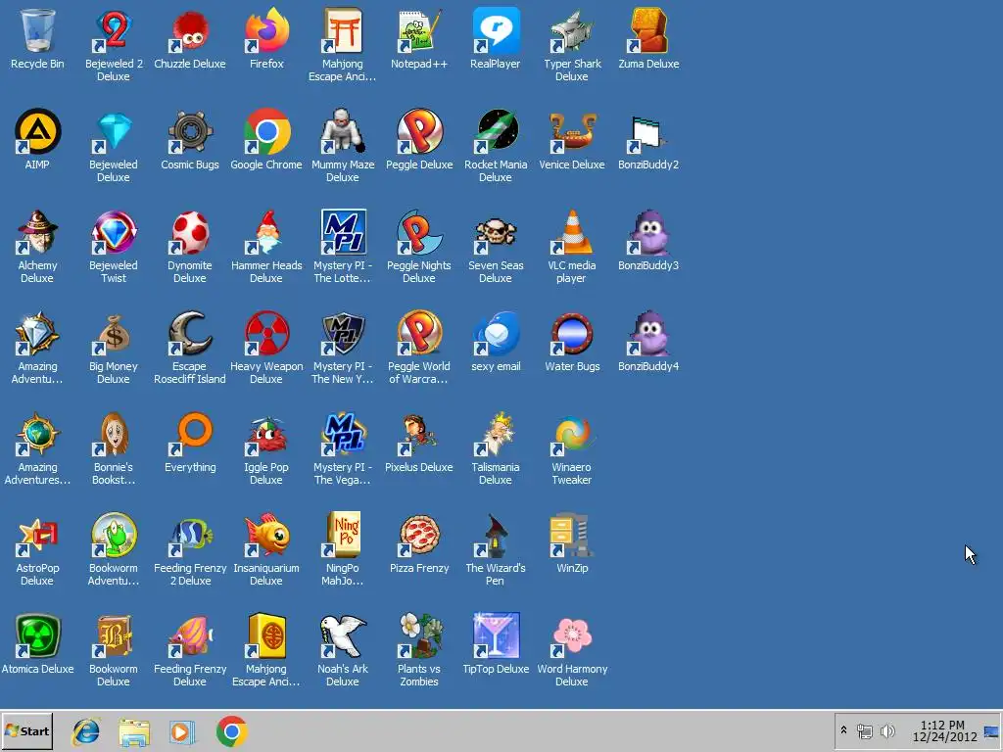Open Windows Explorer folder in taskbar
1003x752 pixels.
pos(133,731)
